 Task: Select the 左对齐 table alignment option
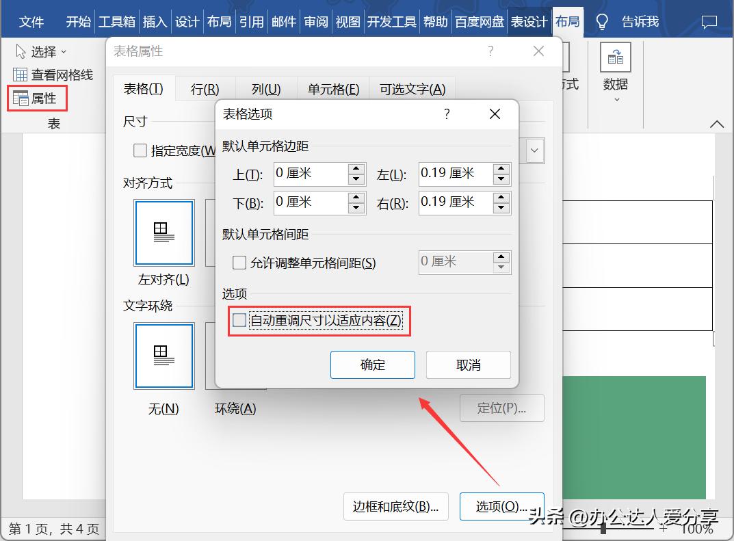tap(163, 233)
